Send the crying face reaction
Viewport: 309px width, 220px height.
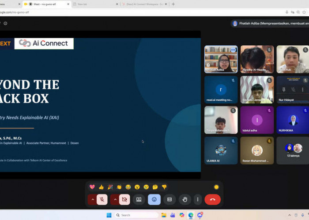[146, 187]
